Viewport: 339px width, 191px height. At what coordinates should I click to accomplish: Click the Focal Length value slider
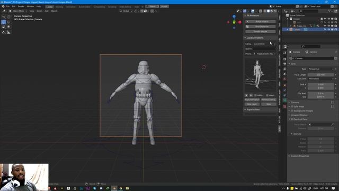coord(321,75)
